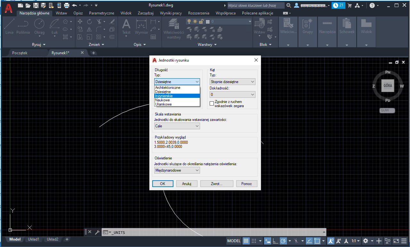Click the Clean Screen icon in status bar

[396, 241]
